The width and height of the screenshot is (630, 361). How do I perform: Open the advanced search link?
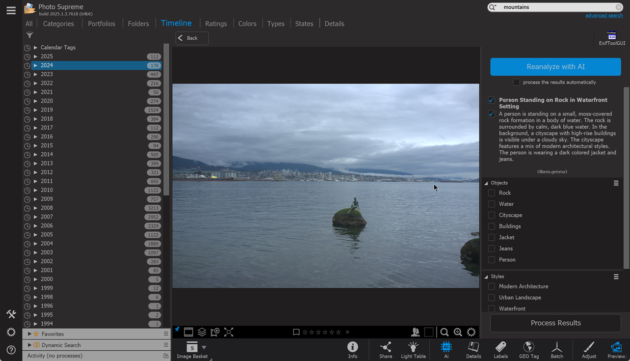(x=604, y=16)
